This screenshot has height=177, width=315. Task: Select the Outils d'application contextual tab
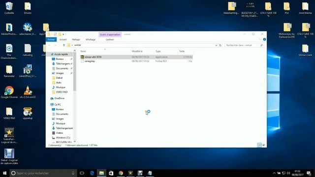point(110,34)
